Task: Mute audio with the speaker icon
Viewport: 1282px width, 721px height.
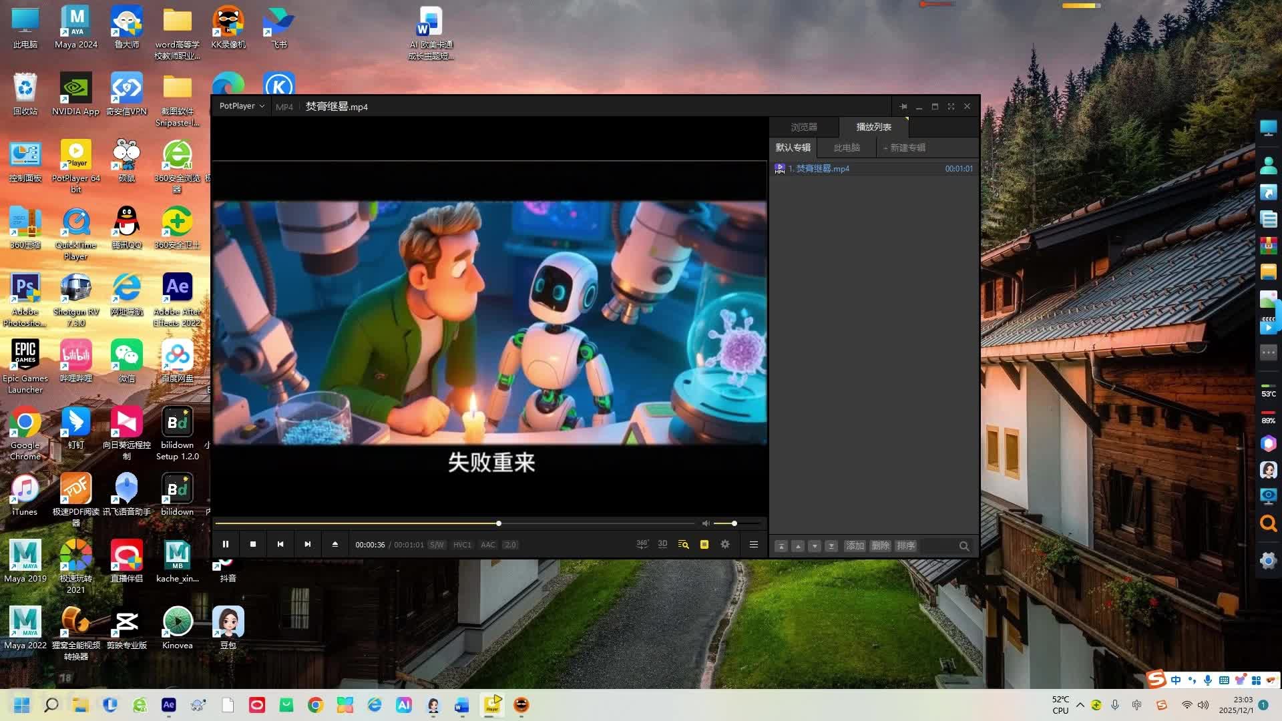Action: (x=706, y=523)
